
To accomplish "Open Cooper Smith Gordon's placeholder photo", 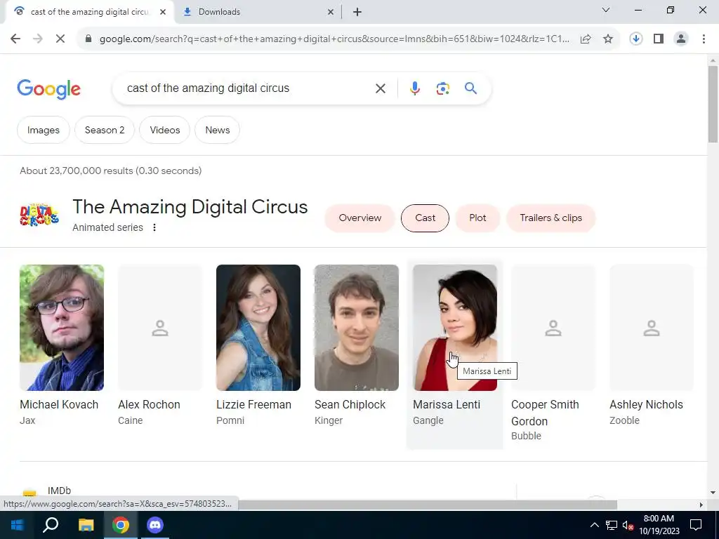I will pos(553,327).
